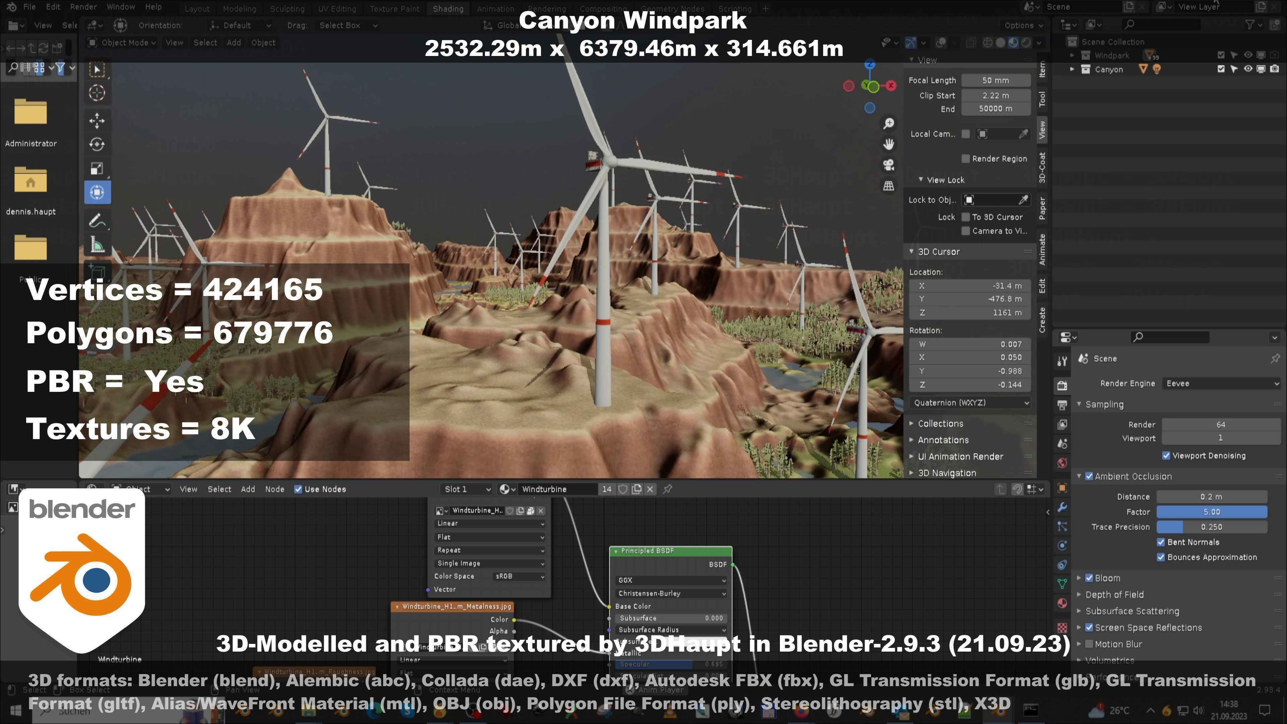Open the Output properties printer icon
This screenshot has width=1287, height=724.
pos(1062,405)
